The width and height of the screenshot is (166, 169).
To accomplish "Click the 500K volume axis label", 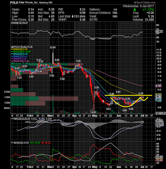I will click(x=7, y=108).
